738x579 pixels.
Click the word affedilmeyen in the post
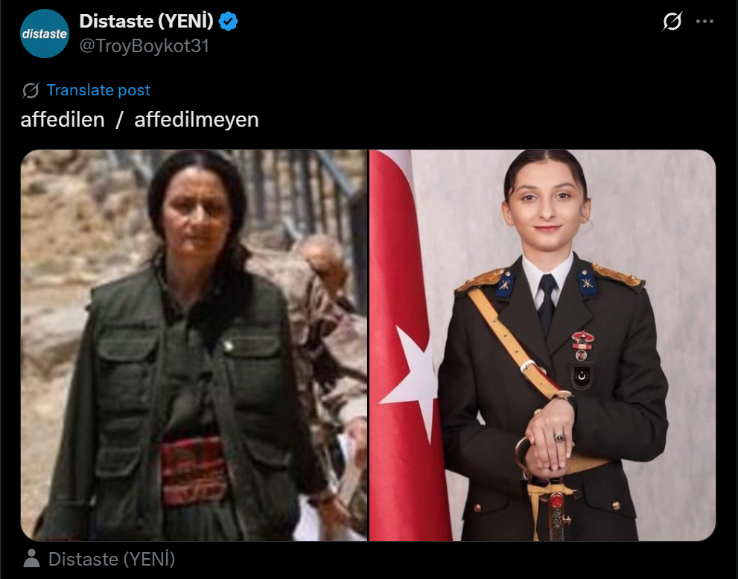pyautogui.click(x=197, y=120)
